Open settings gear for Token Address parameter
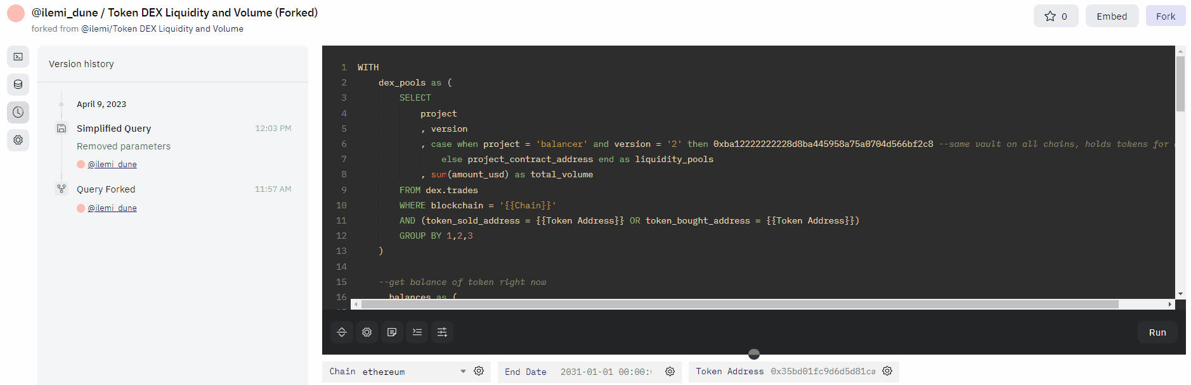1191x385 pixels. point(887,371)
